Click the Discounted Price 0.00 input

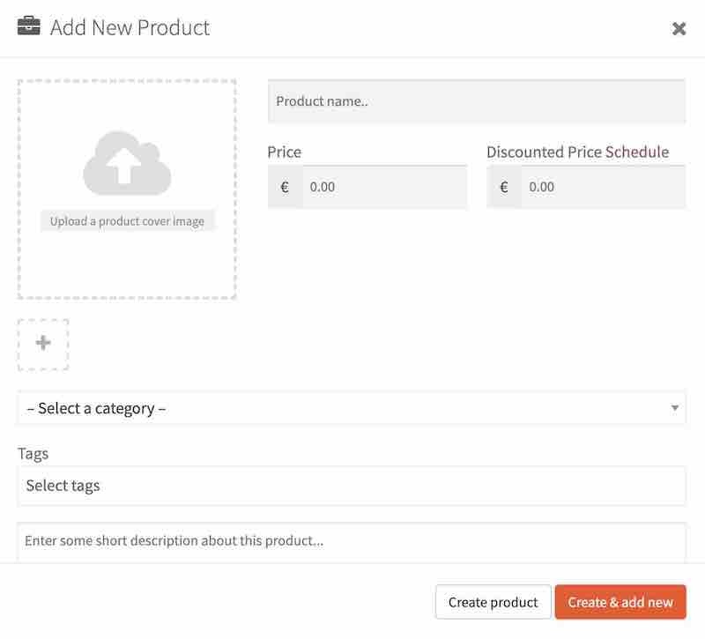point(599,186)
